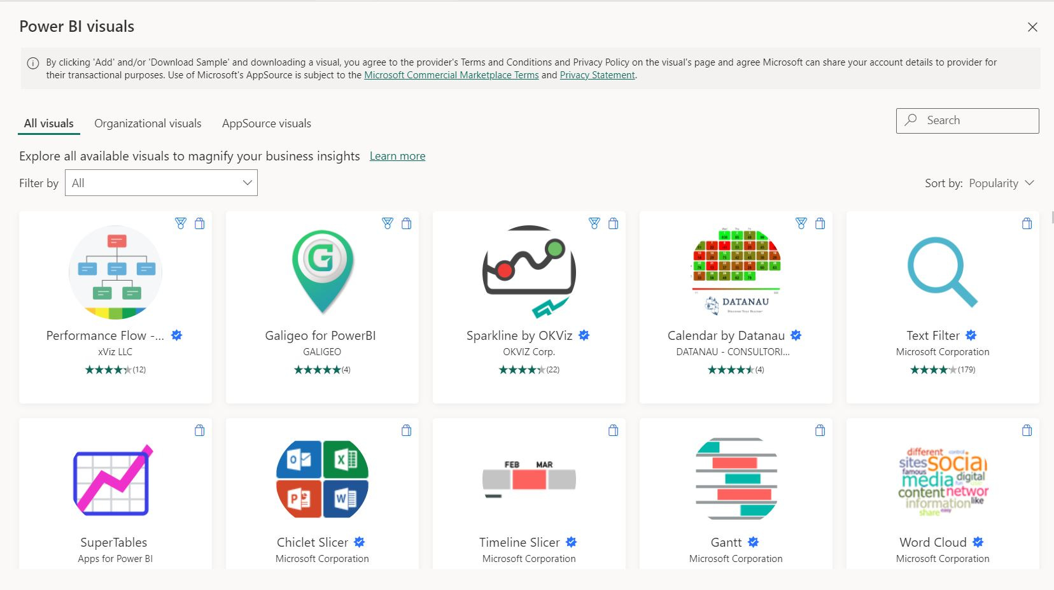
Task: Click the info icon in the notice banner
Action: click(32, 63)
